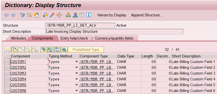Screen dimensions: 217x94
Task: Click the Component Type column header
Action: coord(98,56)
